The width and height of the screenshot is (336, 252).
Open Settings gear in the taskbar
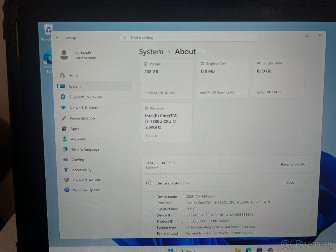(x=270, y=249)
